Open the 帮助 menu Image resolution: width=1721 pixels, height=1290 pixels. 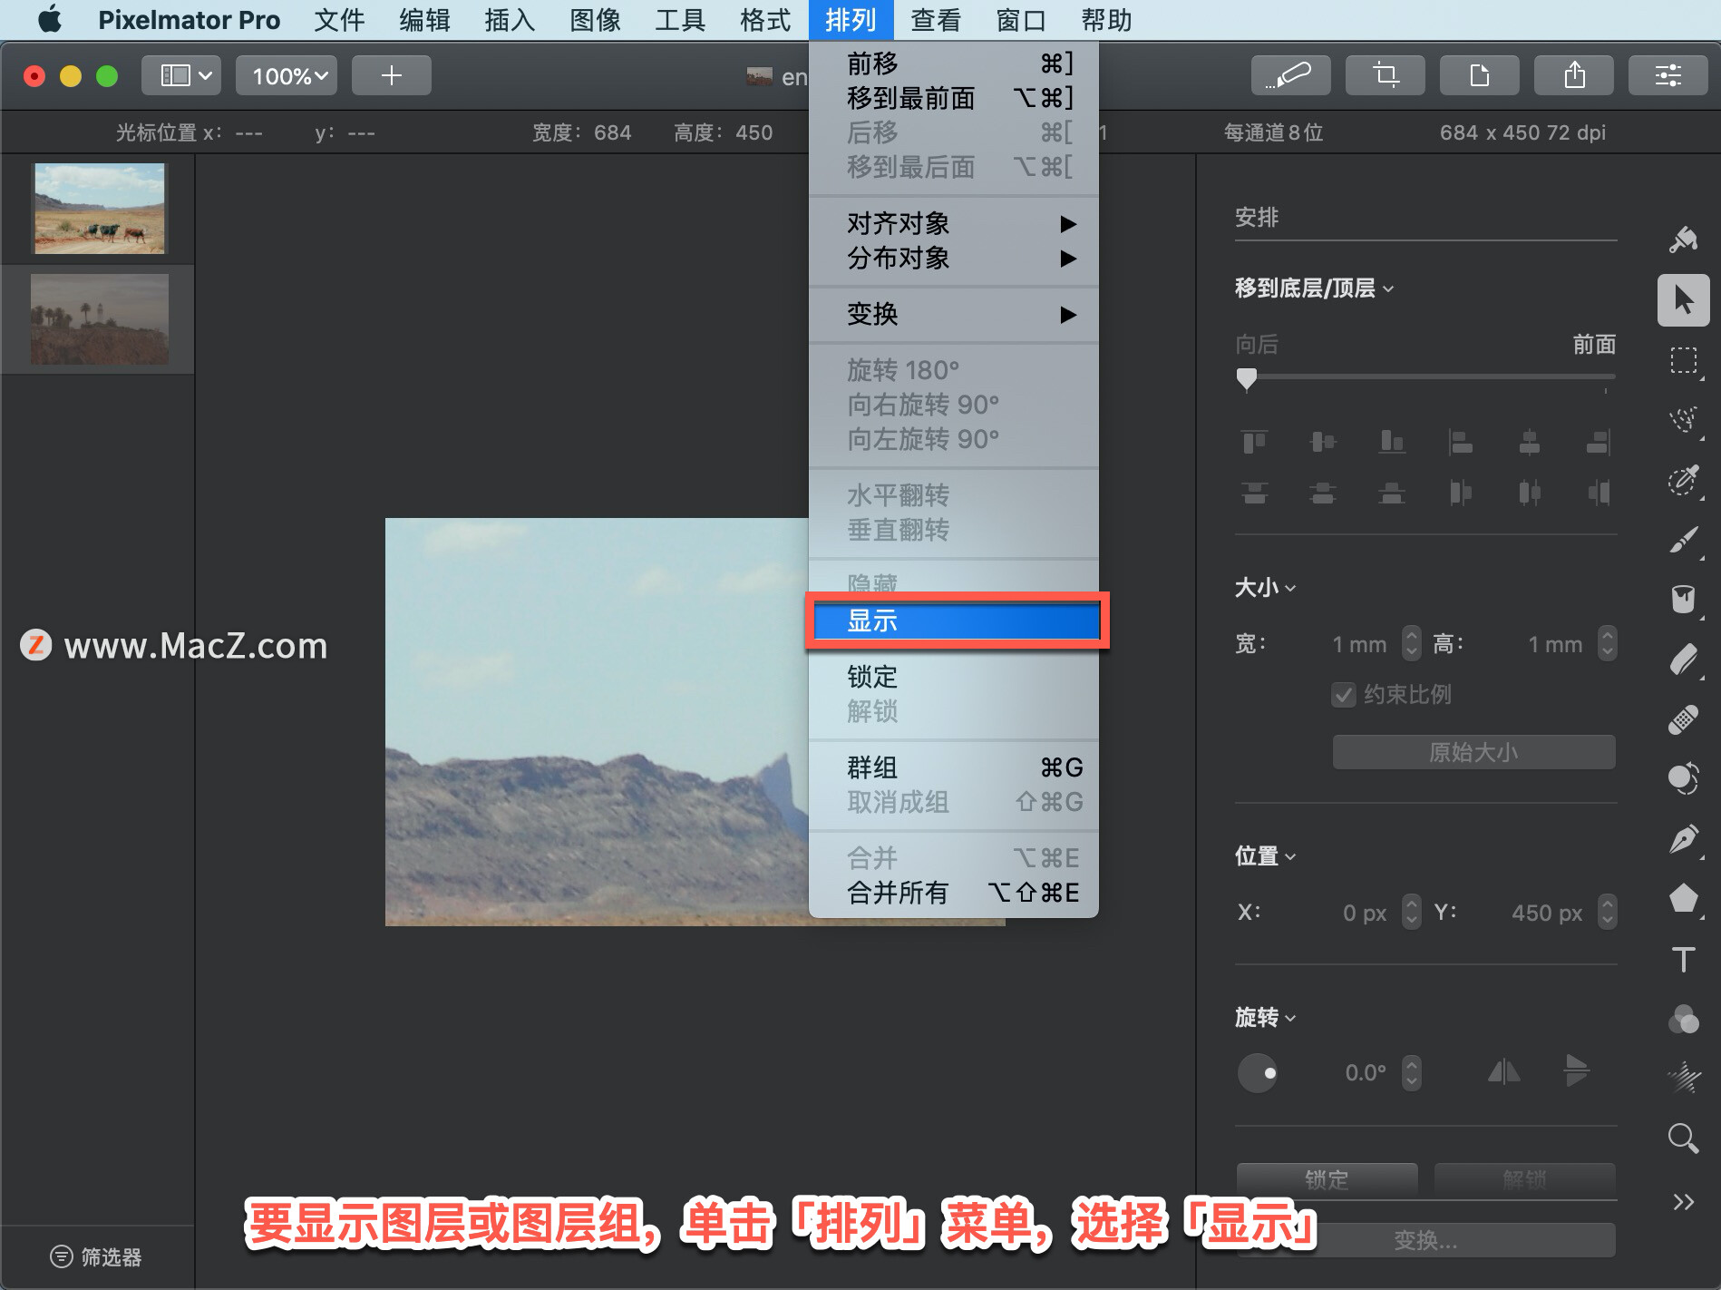1106,20
